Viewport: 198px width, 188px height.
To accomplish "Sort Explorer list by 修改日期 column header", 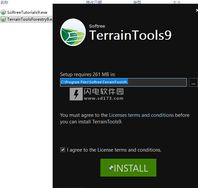I will click(x=94, y=2).
